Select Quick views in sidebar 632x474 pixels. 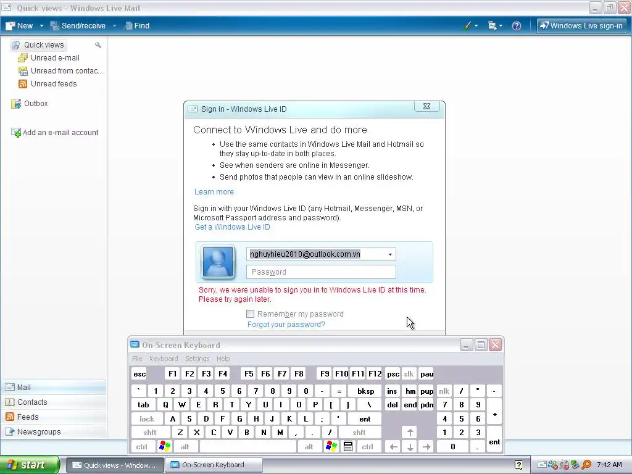pyautogui.click(x=38, y=44)
